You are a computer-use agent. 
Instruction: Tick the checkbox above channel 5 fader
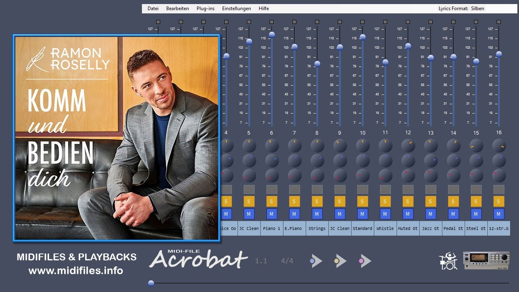tap(249, 21)
